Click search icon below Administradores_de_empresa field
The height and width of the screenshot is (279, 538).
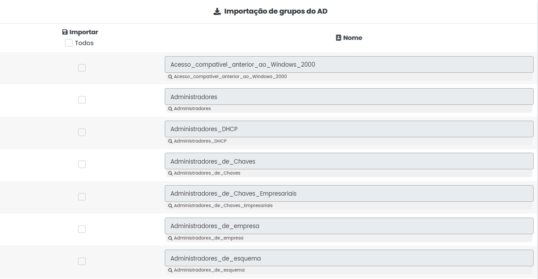point(170,238)
